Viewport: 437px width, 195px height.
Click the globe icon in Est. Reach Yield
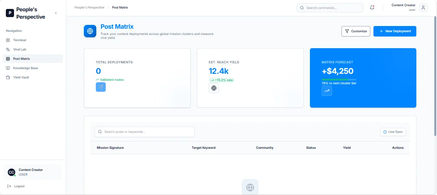pyautogui.click(x=214, y=88)
